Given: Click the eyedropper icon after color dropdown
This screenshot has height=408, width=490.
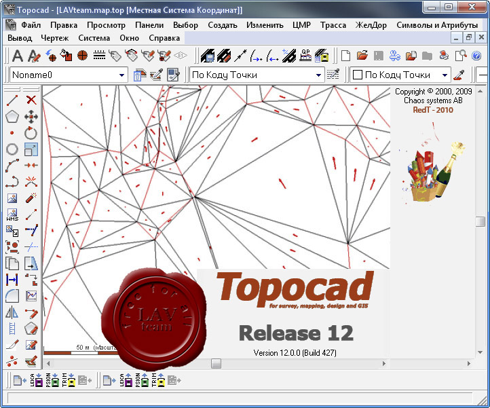Looking at the screenshot, I should click(x=459, y=75).
